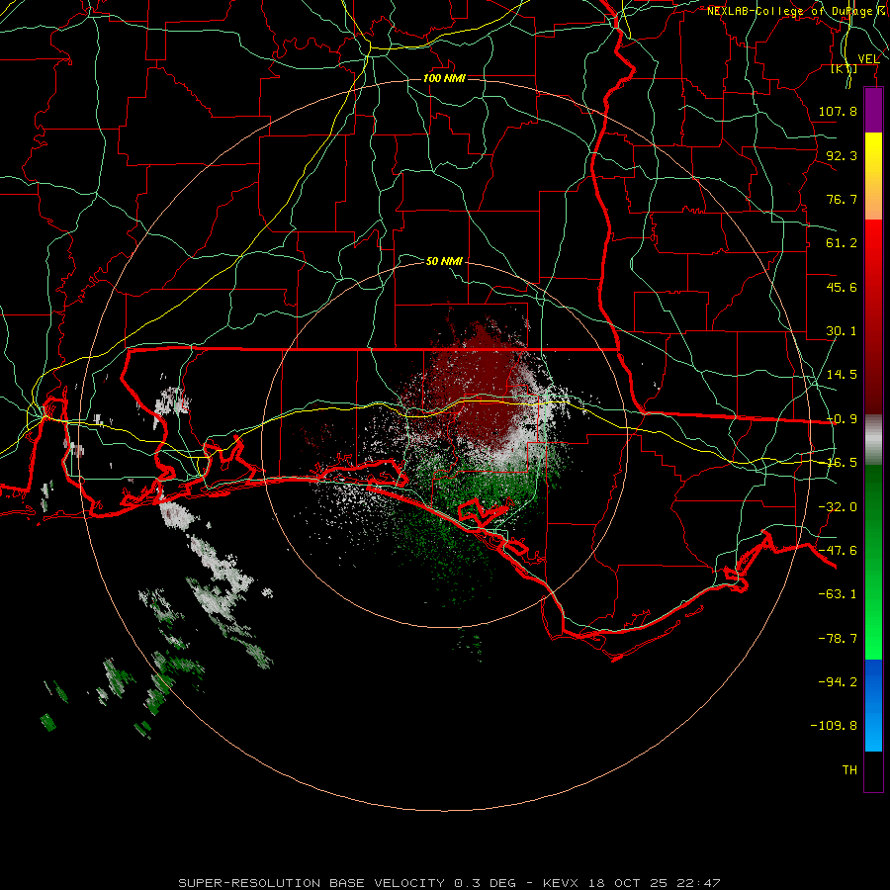
Task: Click the -94.2 velocity scale value
Action: click(838, 682)
